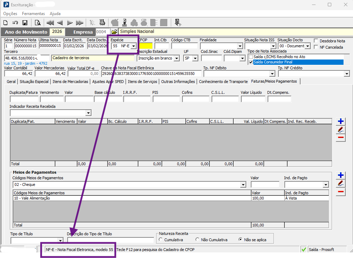Check the NF Cancelada checkbox

[316, 47]
